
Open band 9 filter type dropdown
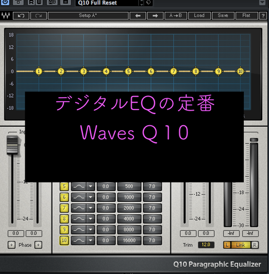91,230
